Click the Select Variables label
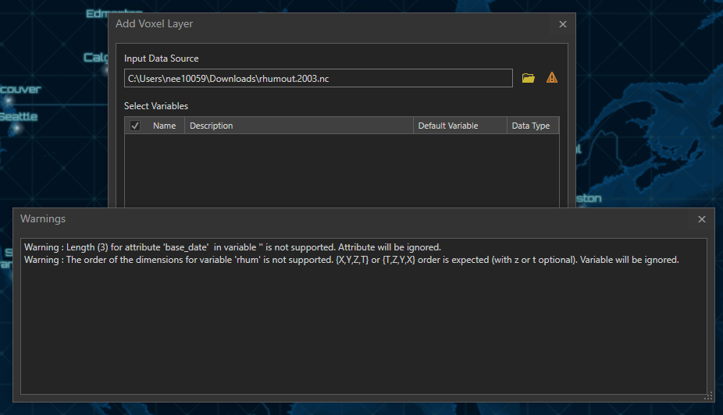 coord(156,106)
